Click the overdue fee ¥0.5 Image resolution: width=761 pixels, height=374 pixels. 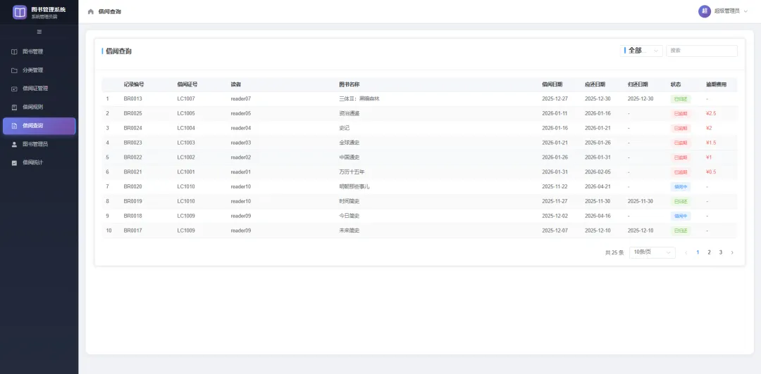711,172
